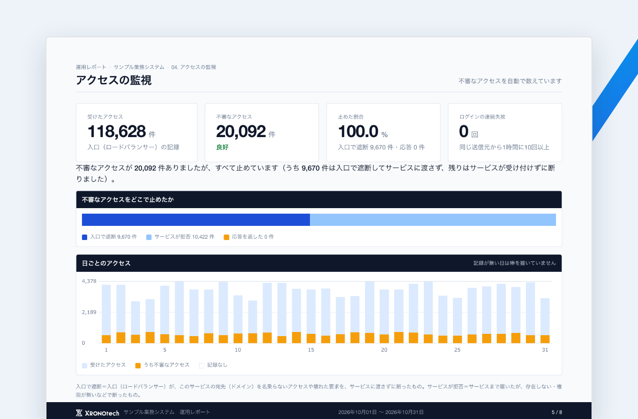Click the dashed 記録なし legend box
This screenshot has height=419, width=638.
tap(201, 365)
